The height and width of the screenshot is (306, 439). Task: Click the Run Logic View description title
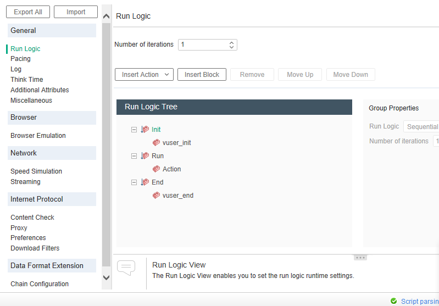(179, 265)
